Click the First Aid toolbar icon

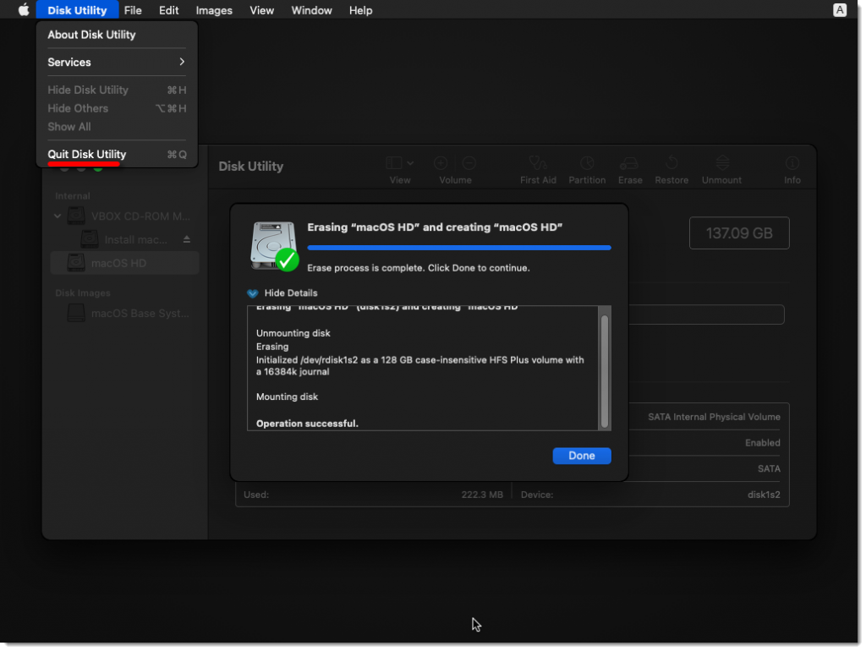538,163
